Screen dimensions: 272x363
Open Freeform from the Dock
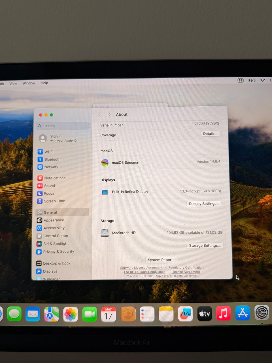(185, 314)
